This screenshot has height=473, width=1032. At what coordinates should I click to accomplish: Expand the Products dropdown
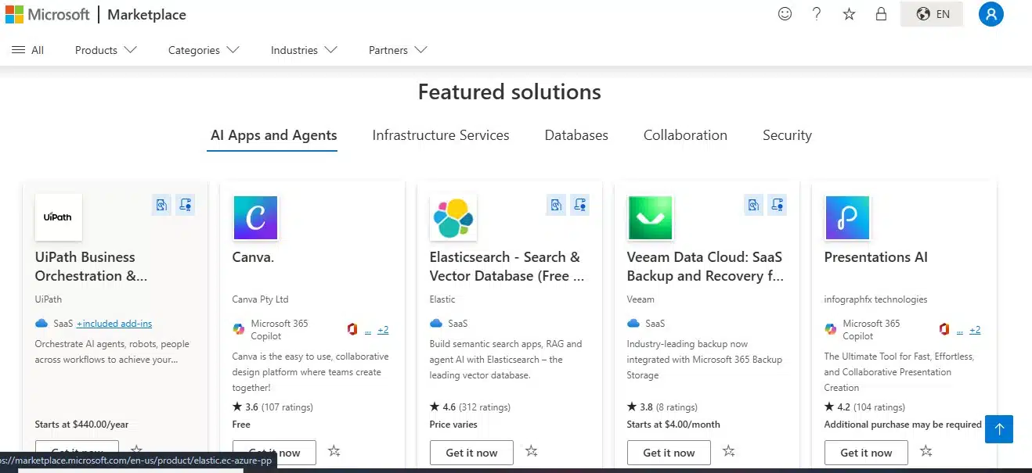pyautogui.click(x=106, y=50)
